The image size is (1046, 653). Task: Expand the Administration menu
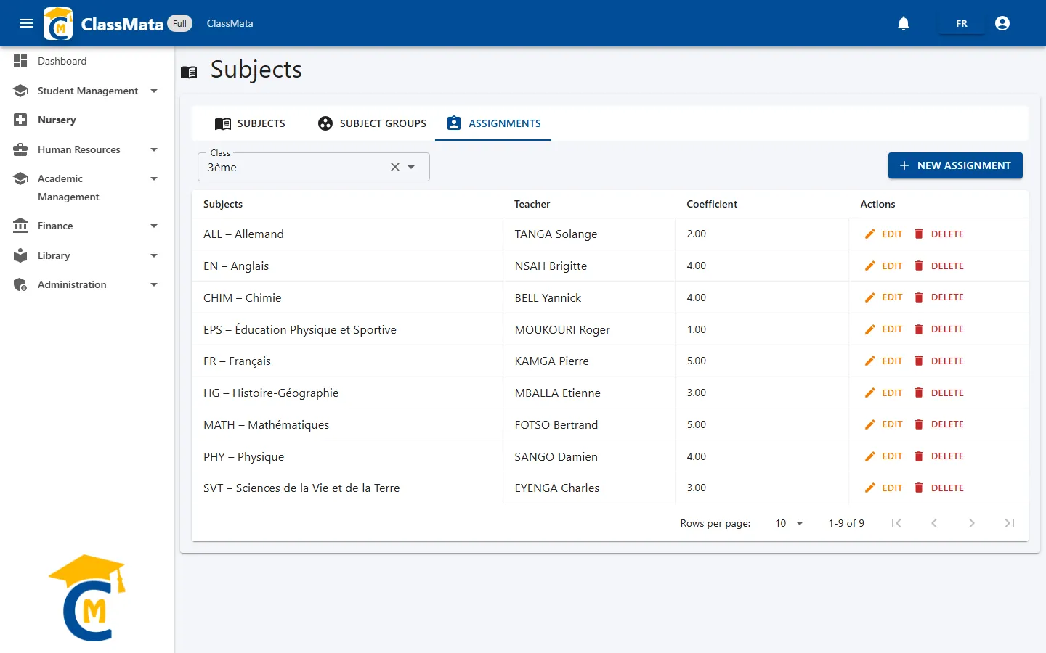(154, 284)
